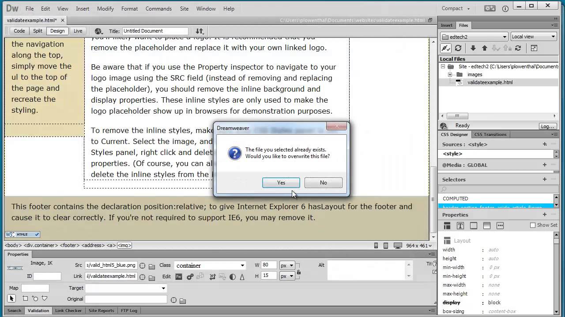
Task: Switch to the Link Checker tab
Action: pos(68,310)
